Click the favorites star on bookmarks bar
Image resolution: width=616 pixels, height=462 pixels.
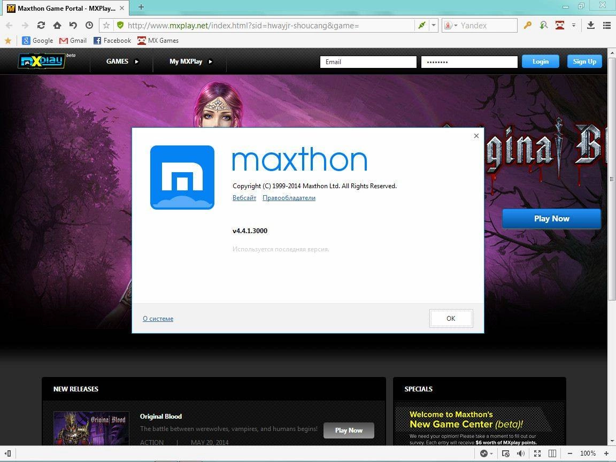8,41
